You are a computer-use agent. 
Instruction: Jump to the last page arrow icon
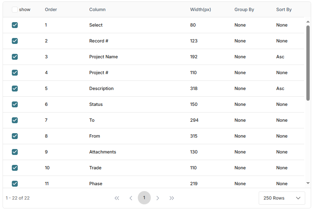pyautogui.click(x=172, y=198)
